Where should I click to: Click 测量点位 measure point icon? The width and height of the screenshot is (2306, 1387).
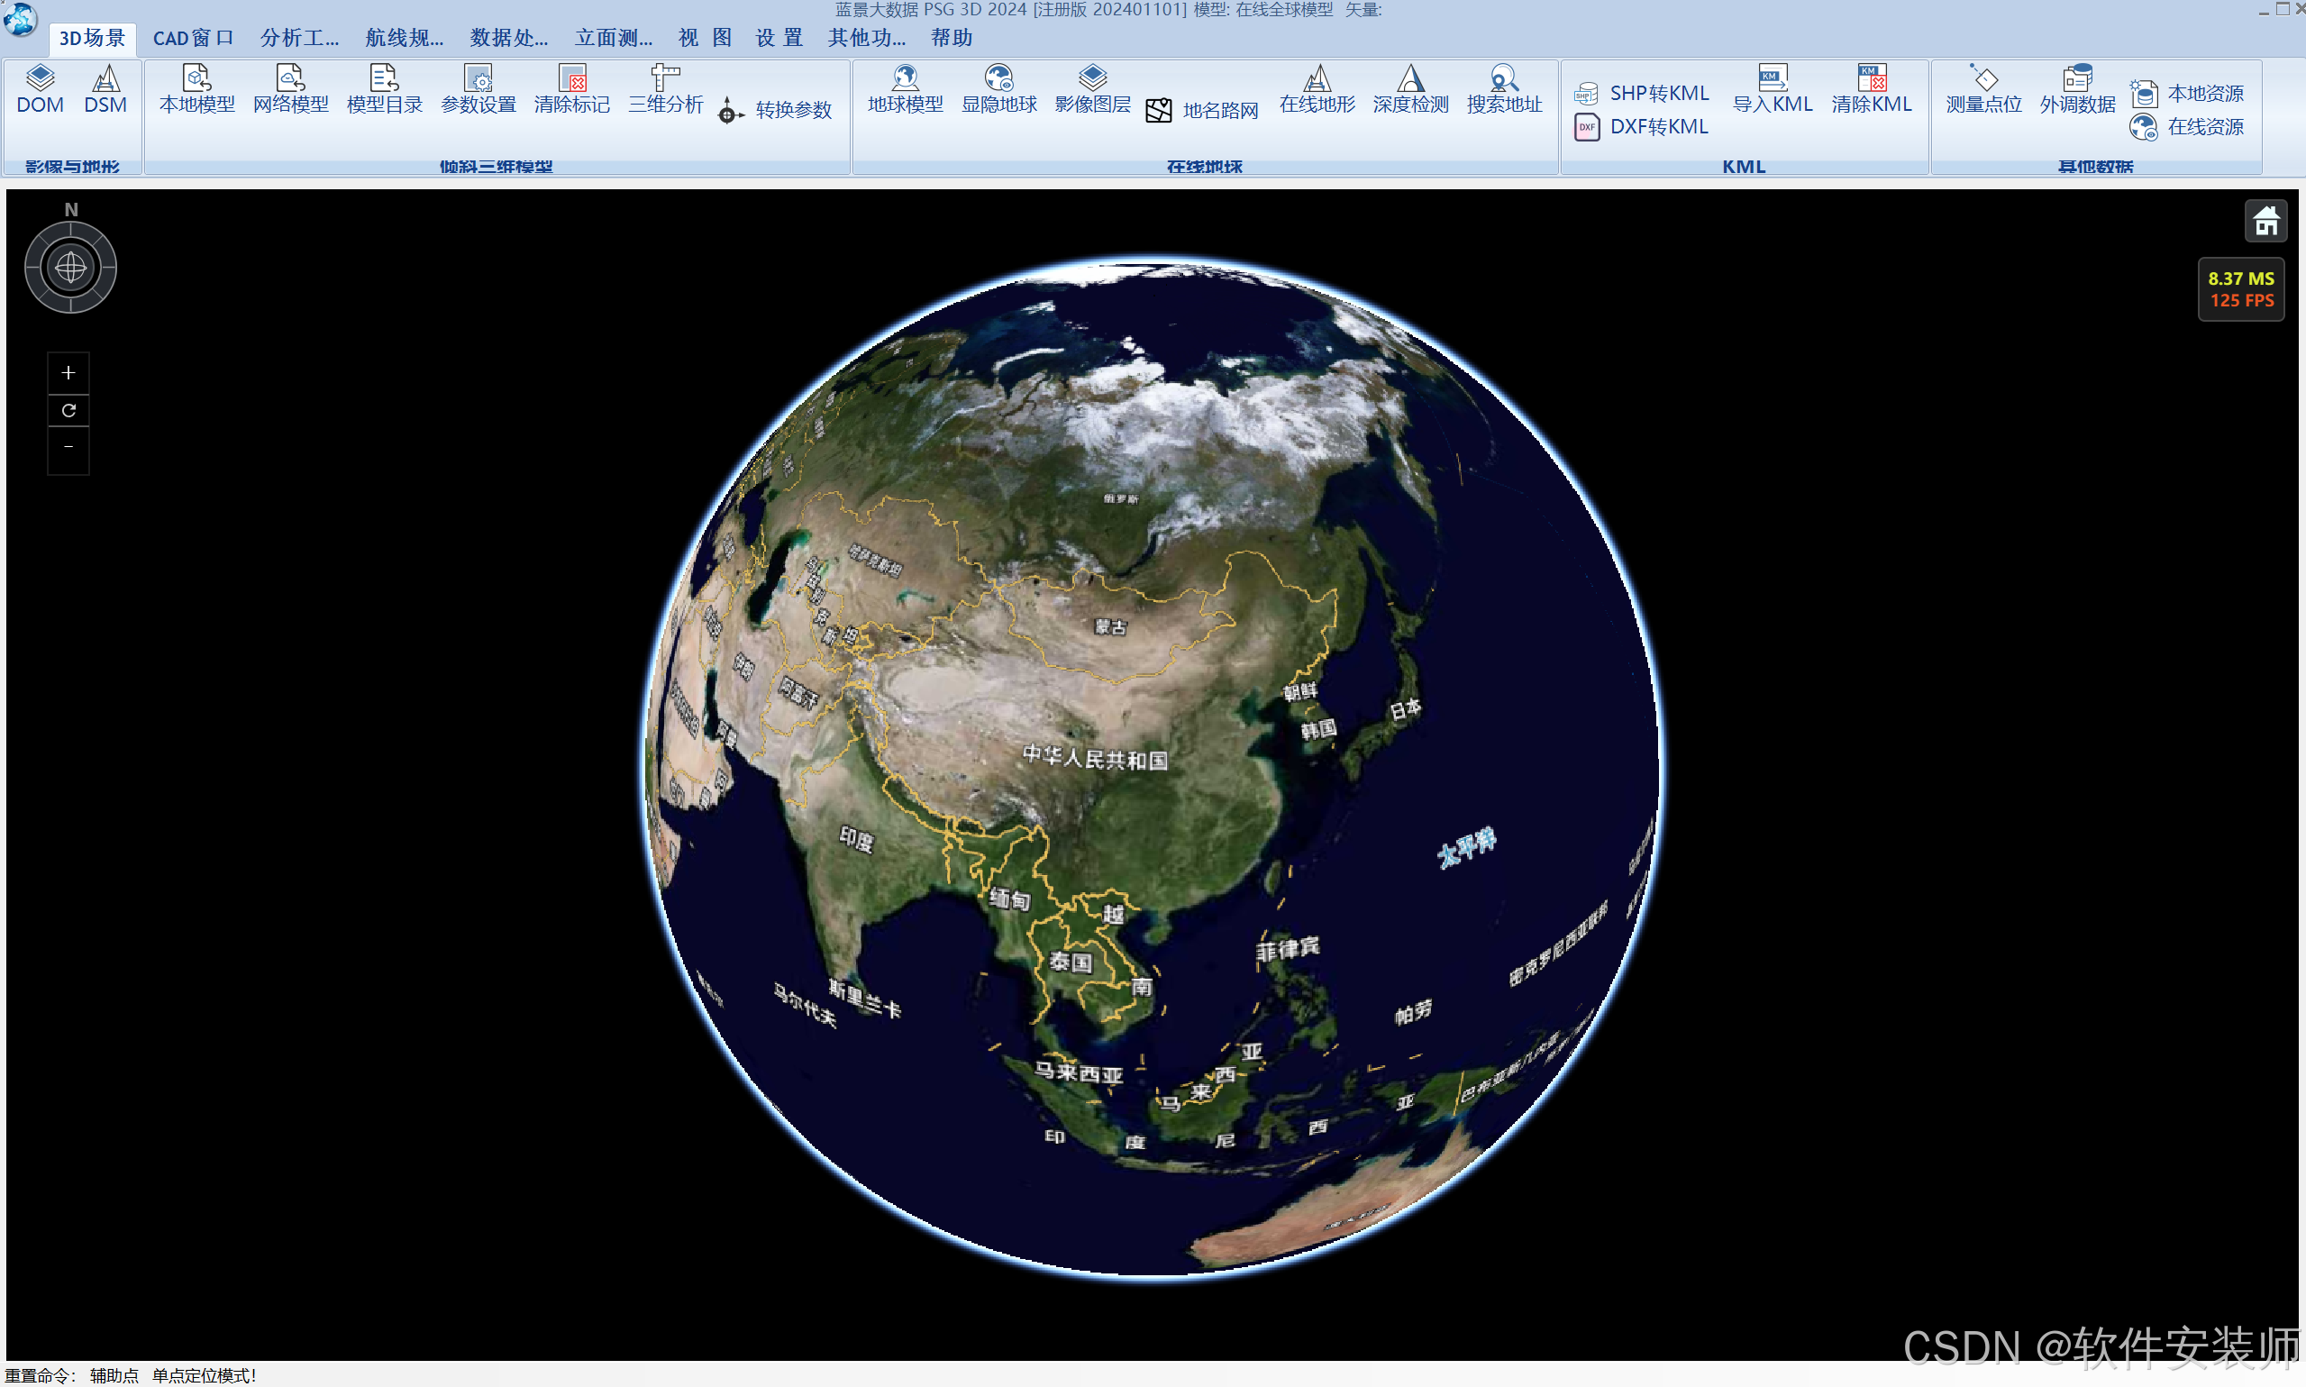pos(1982,89)
